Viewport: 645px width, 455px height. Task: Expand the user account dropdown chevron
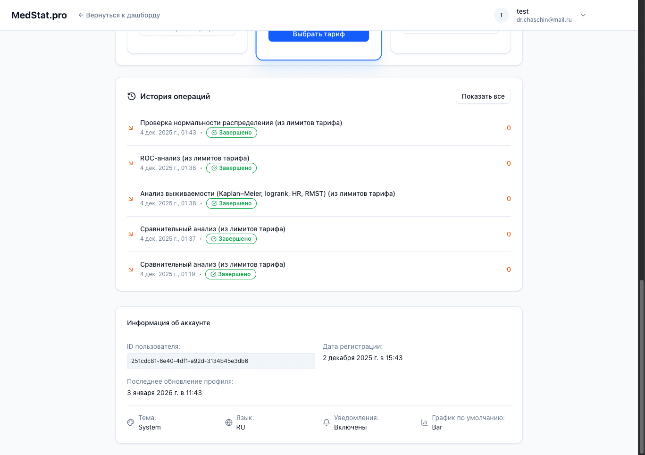coord(583,15)
